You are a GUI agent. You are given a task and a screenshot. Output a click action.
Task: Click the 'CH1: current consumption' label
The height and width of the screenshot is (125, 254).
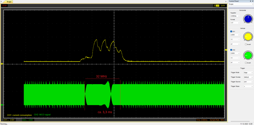click(x=19, y=115)
